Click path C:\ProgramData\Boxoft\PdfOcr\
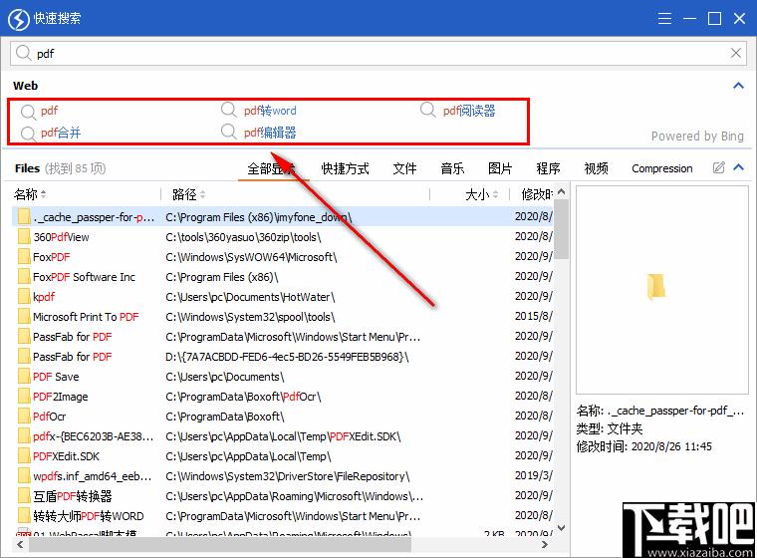This screenshot has width=757, height=558. [243, 397]
